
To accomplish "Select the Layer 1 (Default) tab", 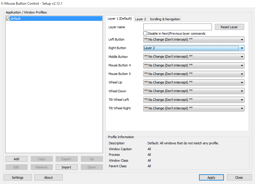I will (120, 19).
